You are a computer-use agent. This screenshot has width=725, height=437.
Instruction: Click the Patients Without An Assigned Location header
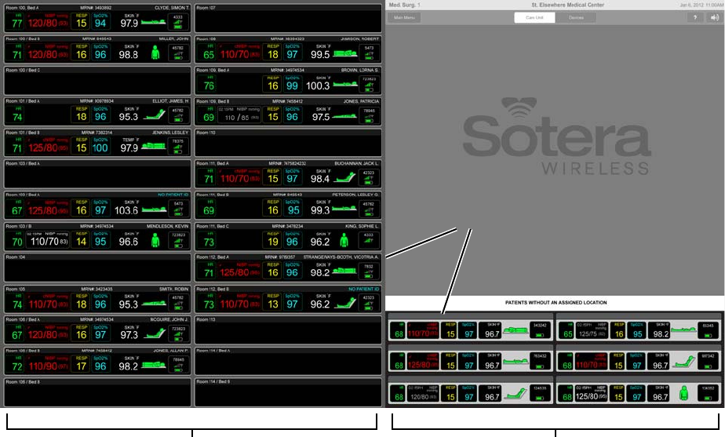[x=556, y=302]
